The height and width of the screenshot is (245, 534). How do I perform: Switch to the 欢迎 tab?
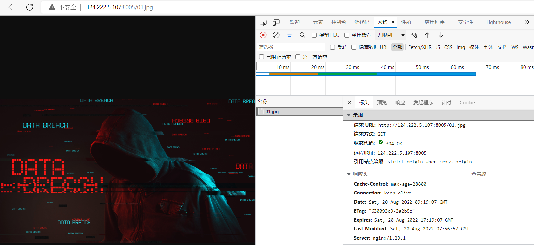(295, 22)
